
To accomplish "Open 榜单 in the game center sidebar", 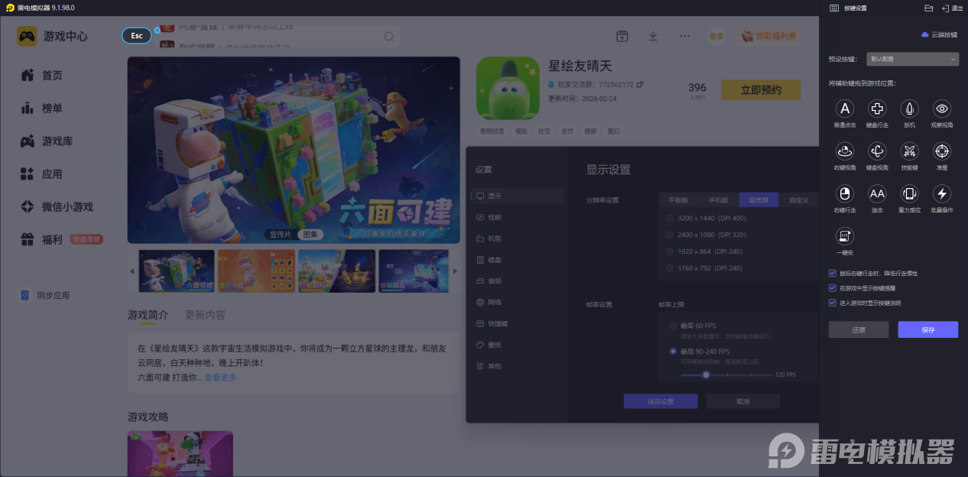I will click(52, 109).
